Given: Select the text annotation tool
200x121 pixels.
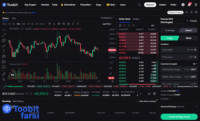Looking at the screenshot, I should (4, 51).
